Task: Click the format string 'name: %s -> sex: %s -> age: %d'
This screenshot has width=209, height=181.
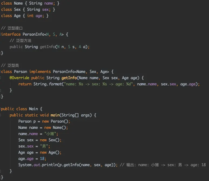Action: pyautogui.click(x=98, y=84)
